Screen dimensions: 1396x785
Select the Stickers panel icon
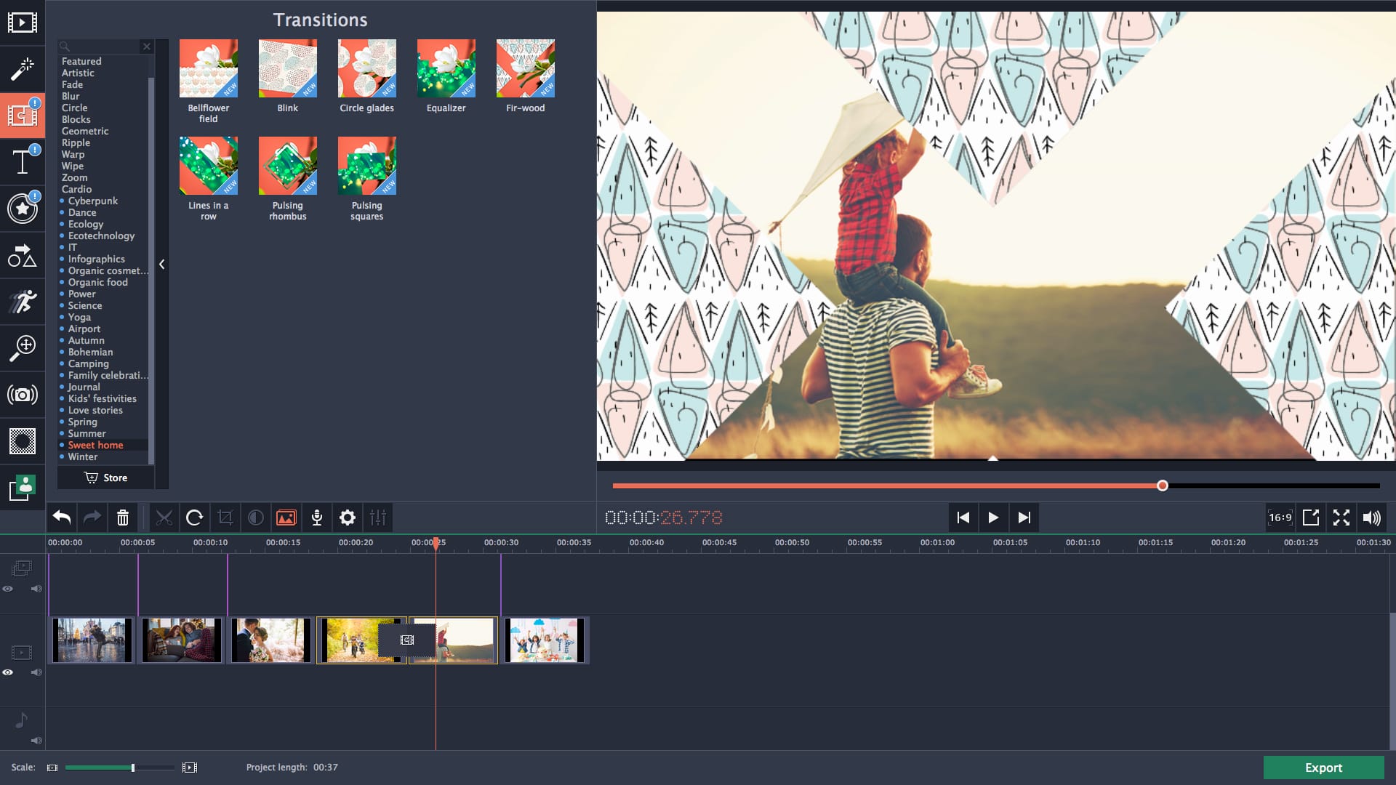(x=23, y=209)
